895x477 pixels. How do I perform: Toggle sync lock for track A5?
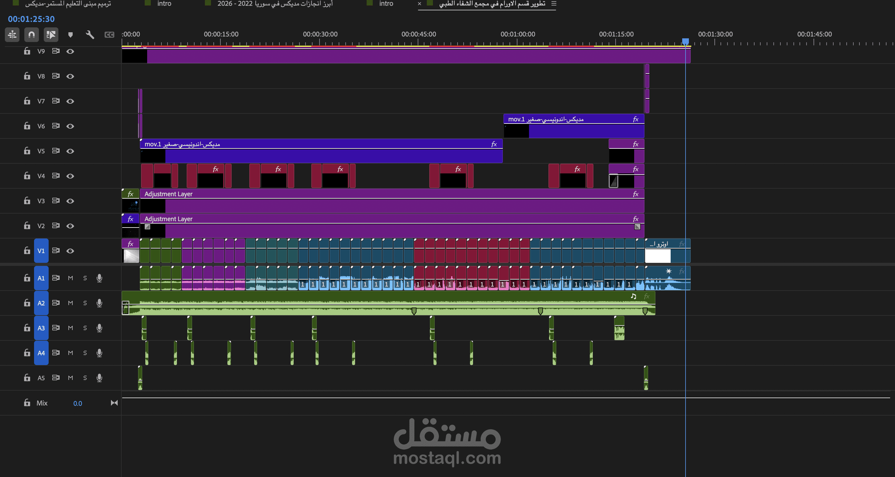coord(56,378)
